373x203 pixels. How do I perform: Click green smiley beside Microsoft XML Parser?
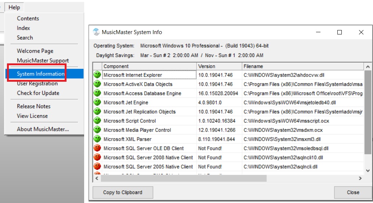pyautogui.click(x=97, y=139)
